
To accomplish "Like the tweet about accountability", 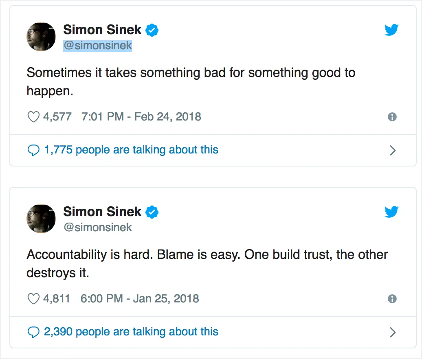I will (33, 299).
